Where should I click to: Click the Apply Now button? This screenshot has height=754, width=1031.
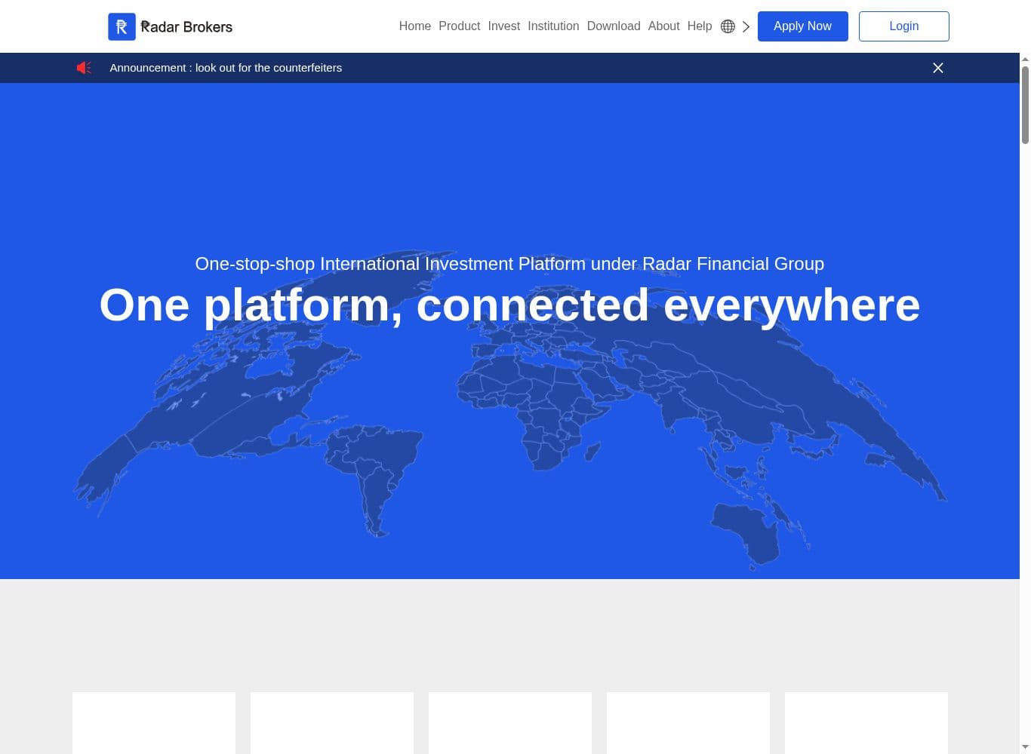803,26
